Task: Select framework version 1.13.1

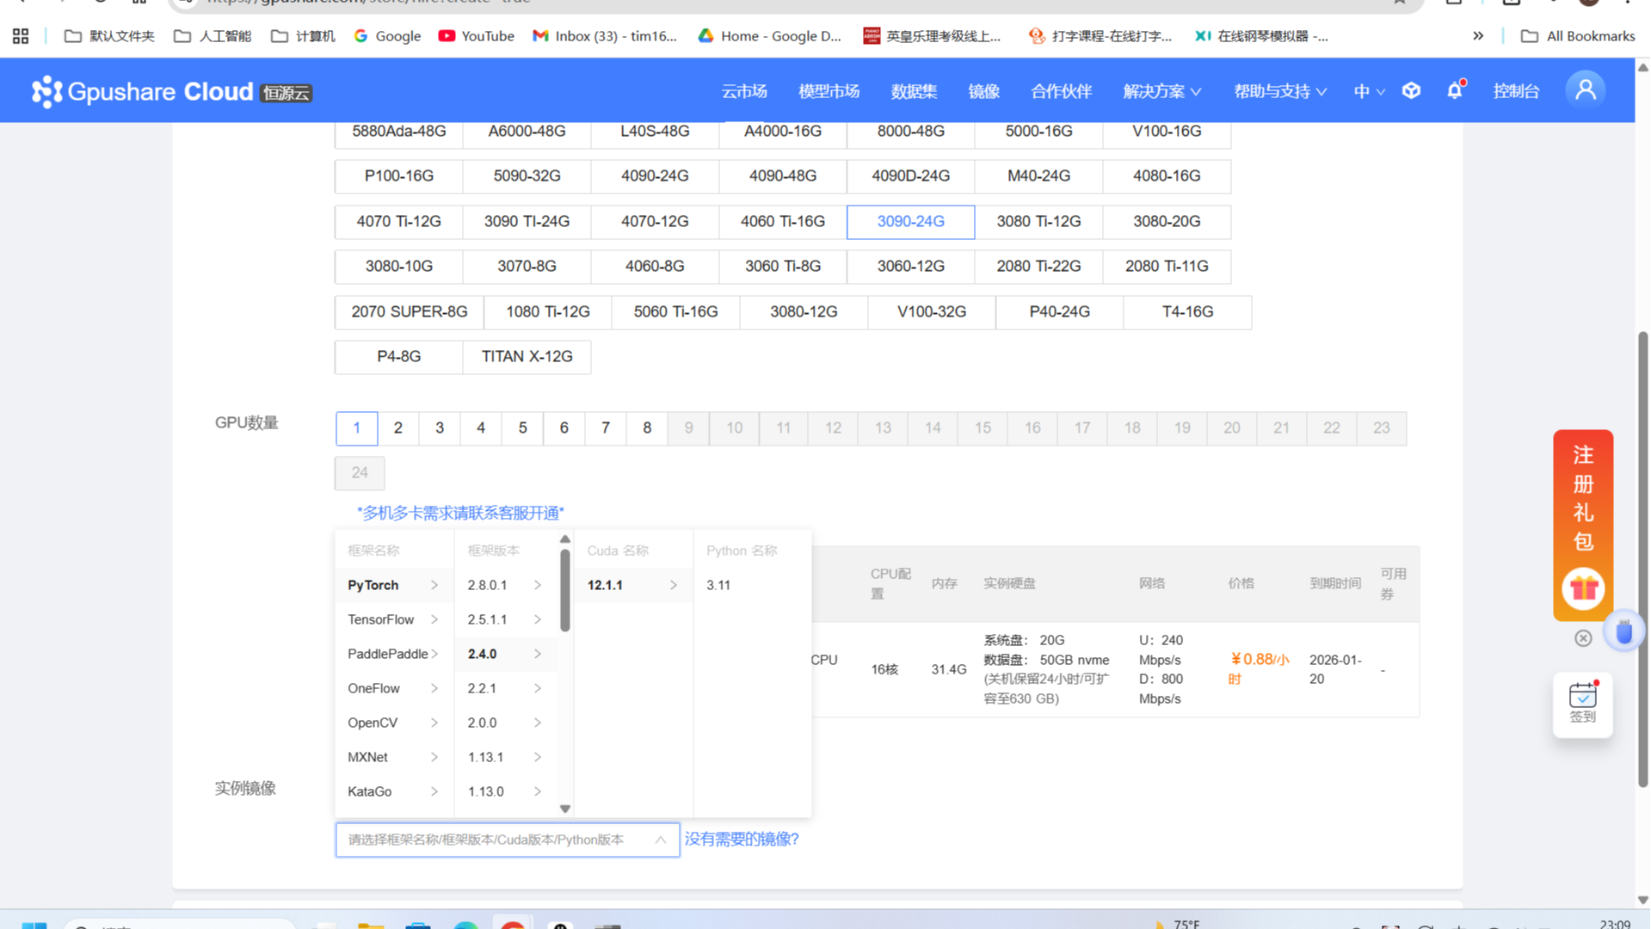Action: (505, 757)
